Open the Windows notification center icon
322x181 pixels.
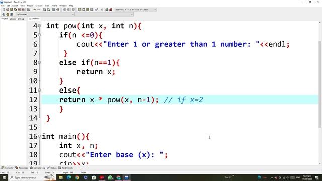click(317, 177)
